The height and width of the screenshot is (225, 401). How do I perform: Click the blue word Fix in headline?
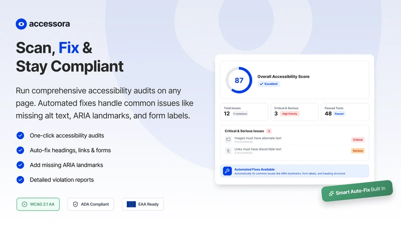69,47
